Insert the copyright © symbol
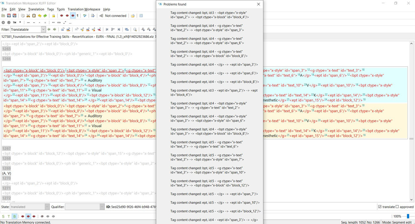Image resolution: width=415 pixels, height=224 pixels. [x=3, y=23]
